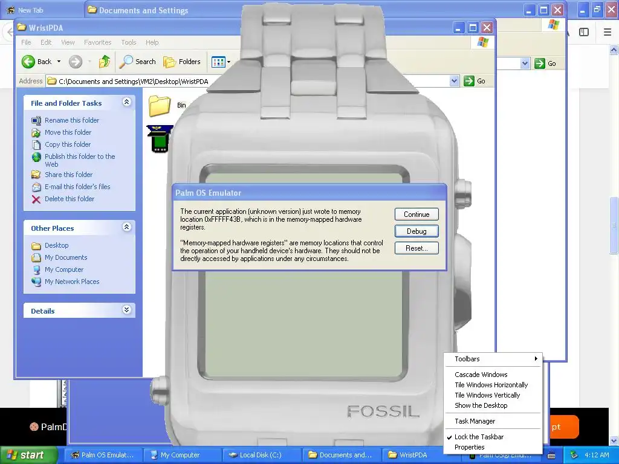Click the Windows start button
Image resolution: width=619 pixels, height=464 pixels.
pyautogui.click(x=28, y=455)
